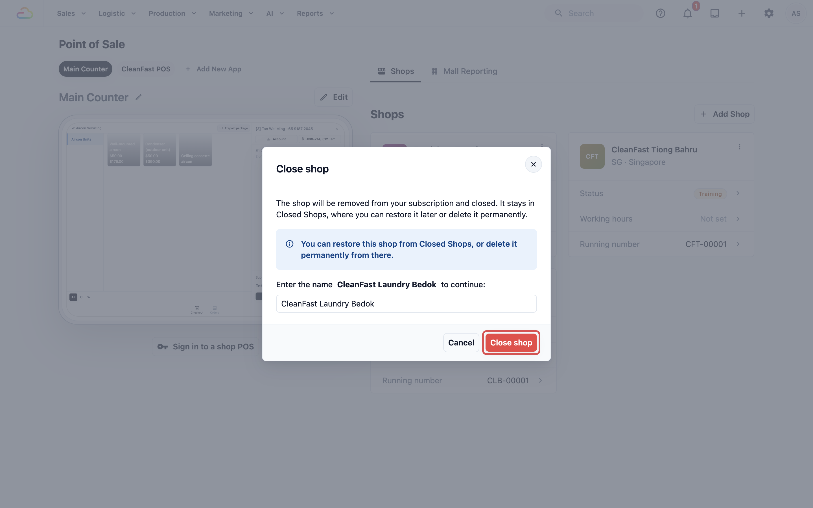Click the CleanFast Tiong Bahru shop name
The width and height of the screenshot is (813, 508).
[654, 150]
